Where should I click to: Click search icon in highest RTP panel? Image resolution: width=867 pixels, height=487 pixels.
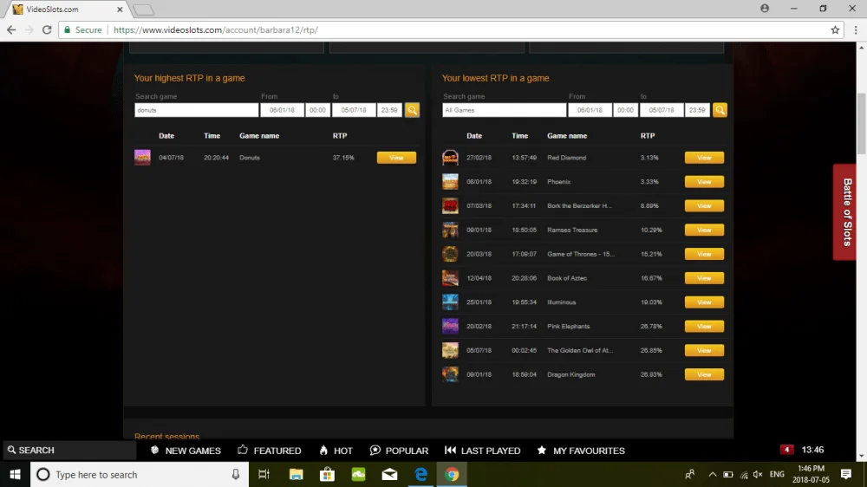point(412,110)
